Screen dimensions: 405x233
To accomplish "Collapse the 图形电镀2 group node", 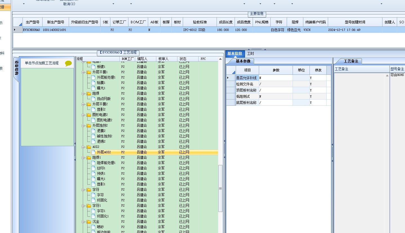I will [x=83, y=115].
